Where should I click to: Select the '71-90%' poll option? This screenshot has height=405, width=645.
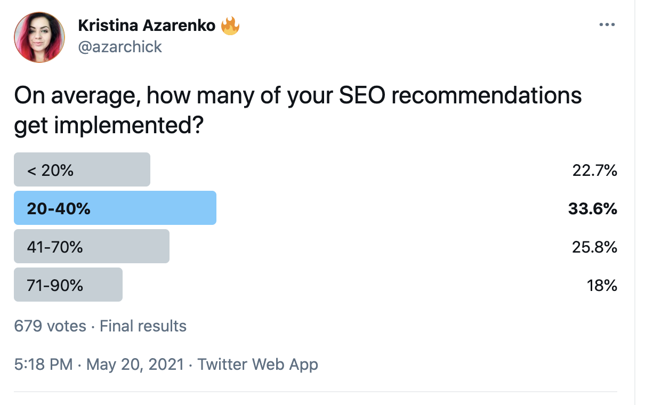coord(68,285)
